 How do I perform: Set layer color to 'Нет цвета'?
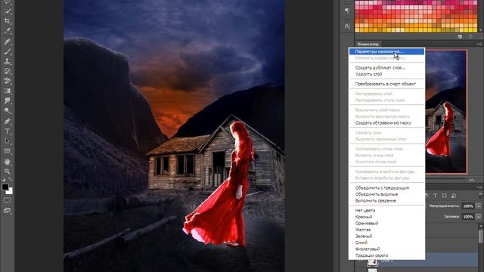[x=386, y=210]
